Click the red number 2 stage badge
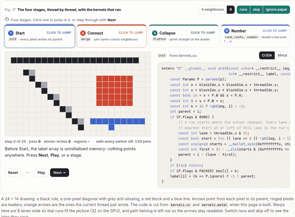The width and height of the screenshot is (295, 217). (83, 33)
